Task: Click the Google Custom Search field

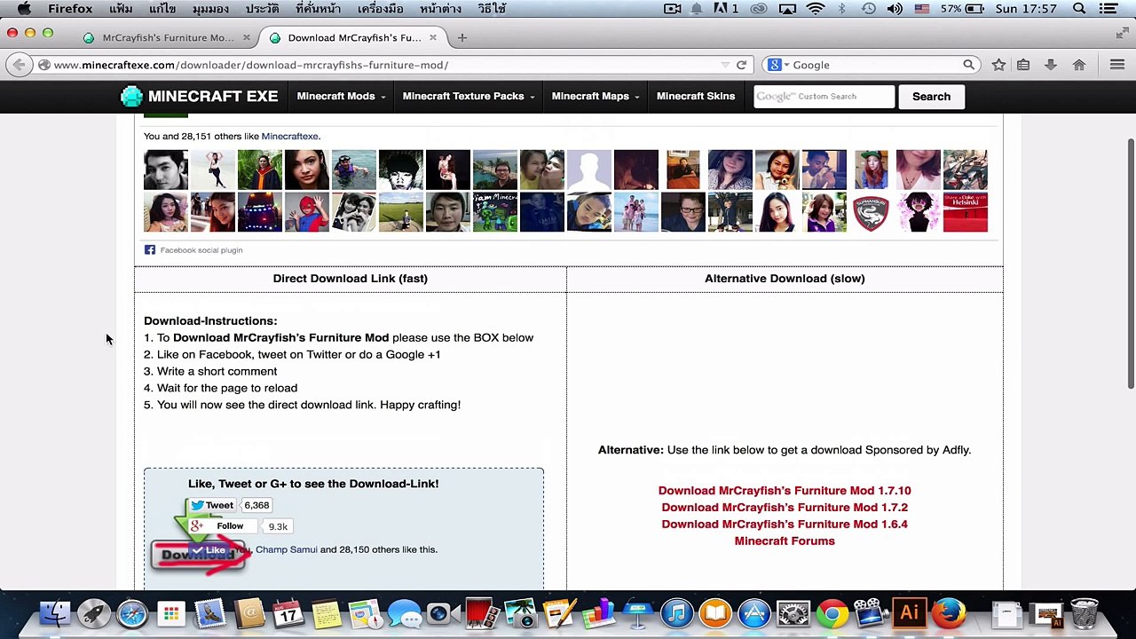Action: tap(824, 97)
